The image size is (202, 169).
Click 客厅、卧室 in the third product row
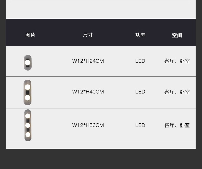click(x=177, y=125)
